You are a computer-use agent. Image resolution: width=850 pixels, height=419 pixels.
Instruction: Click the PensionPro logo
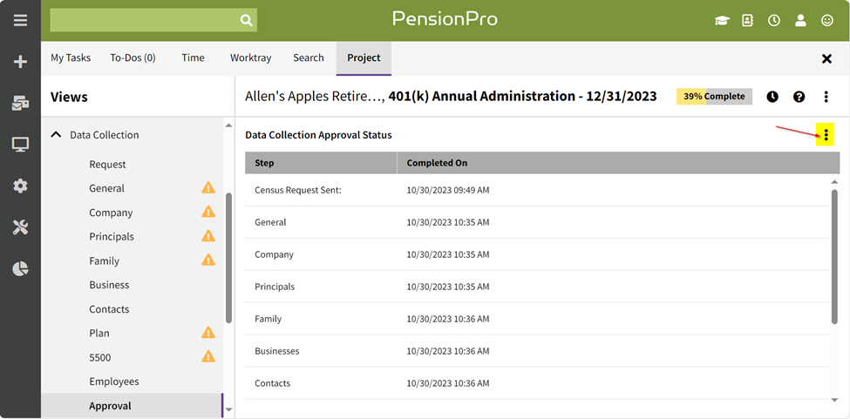click(x=445, y=19)
